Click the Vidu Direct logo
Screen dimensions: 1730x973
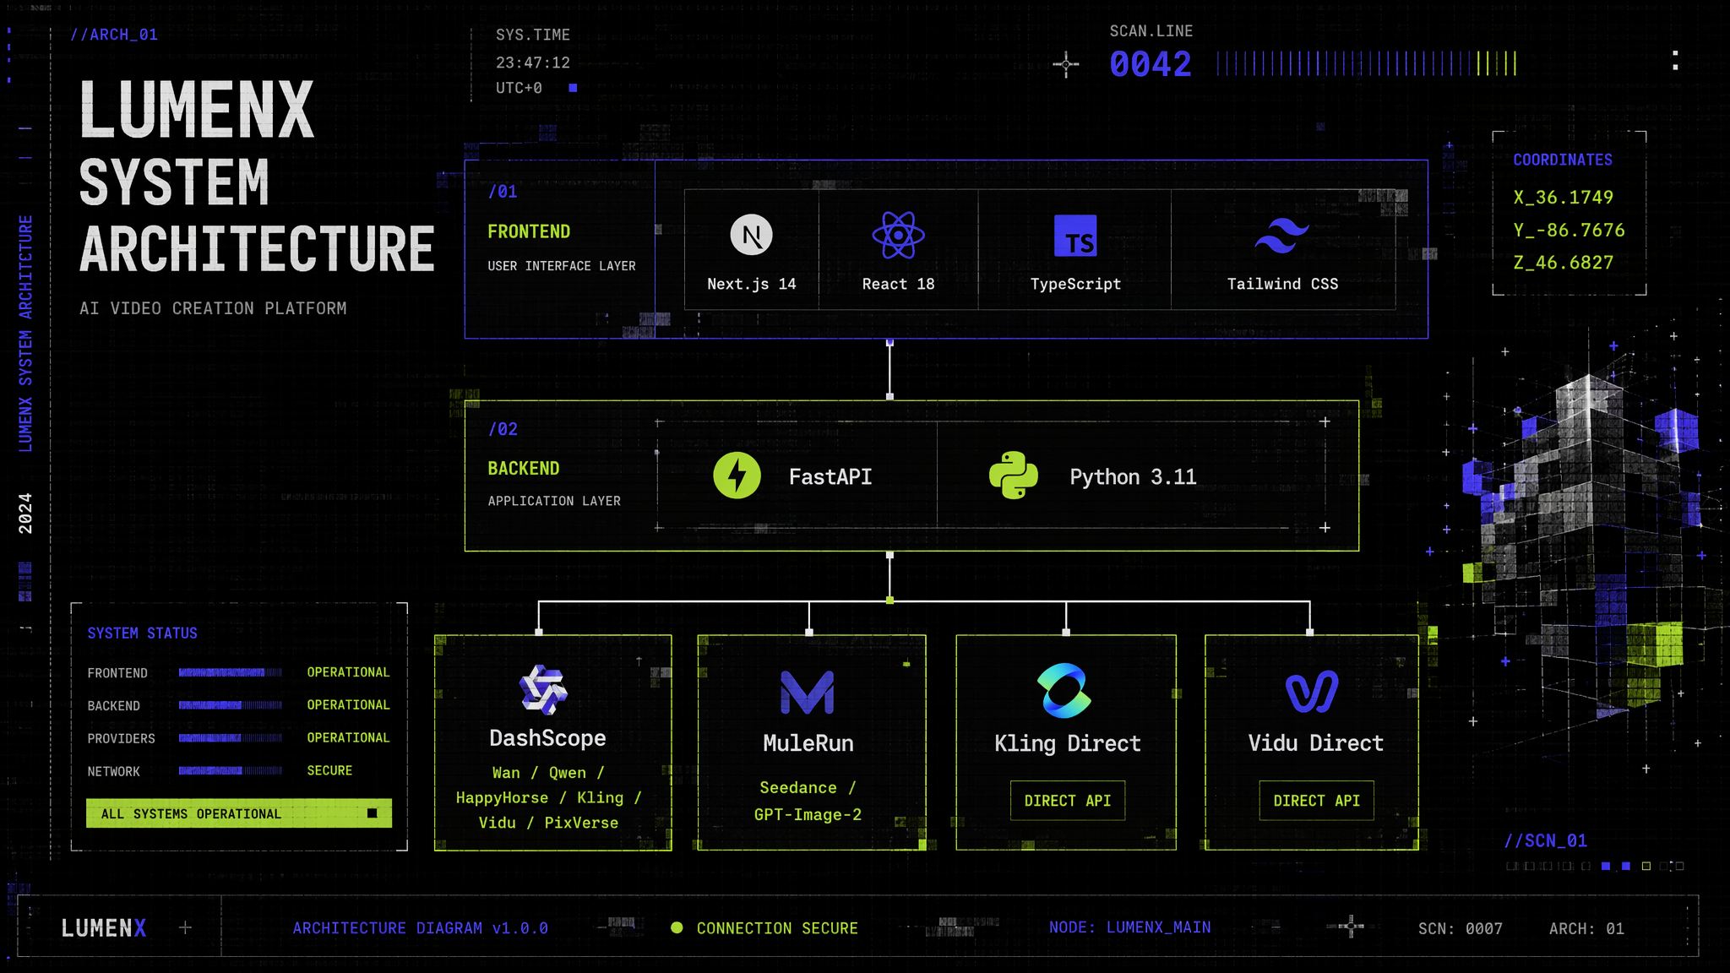click(1312, 692)
